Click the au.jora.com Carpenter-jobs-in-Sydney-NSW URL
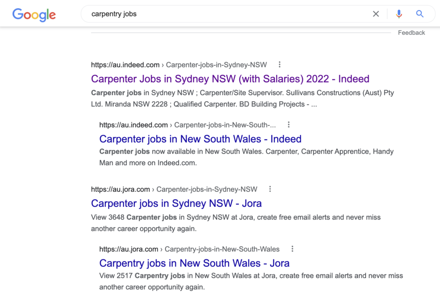 [174, 189]
